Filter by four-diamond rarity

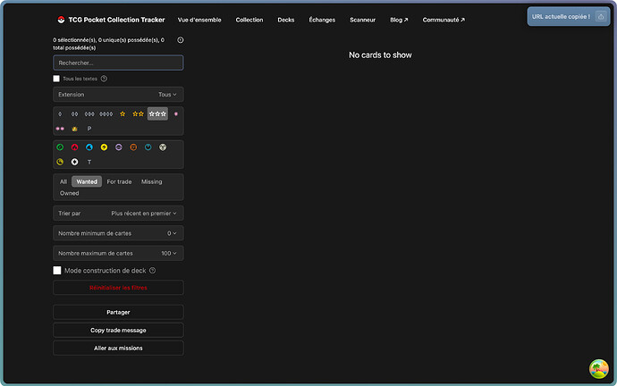tap(106, 114)
